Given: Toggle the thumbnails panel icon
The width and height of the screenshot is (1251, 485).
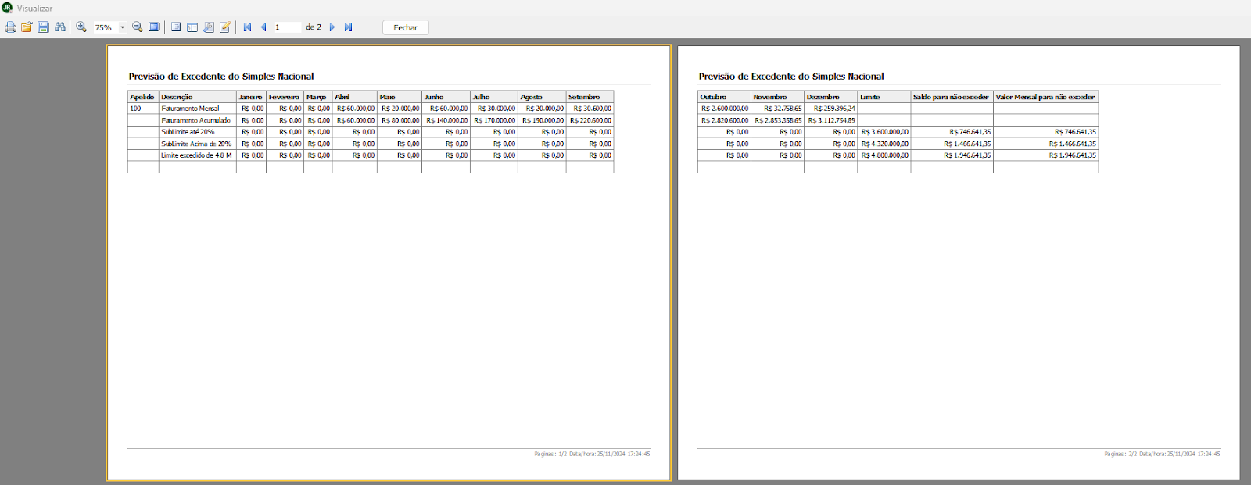Looking at the screenshot, I should click(192, 27).
